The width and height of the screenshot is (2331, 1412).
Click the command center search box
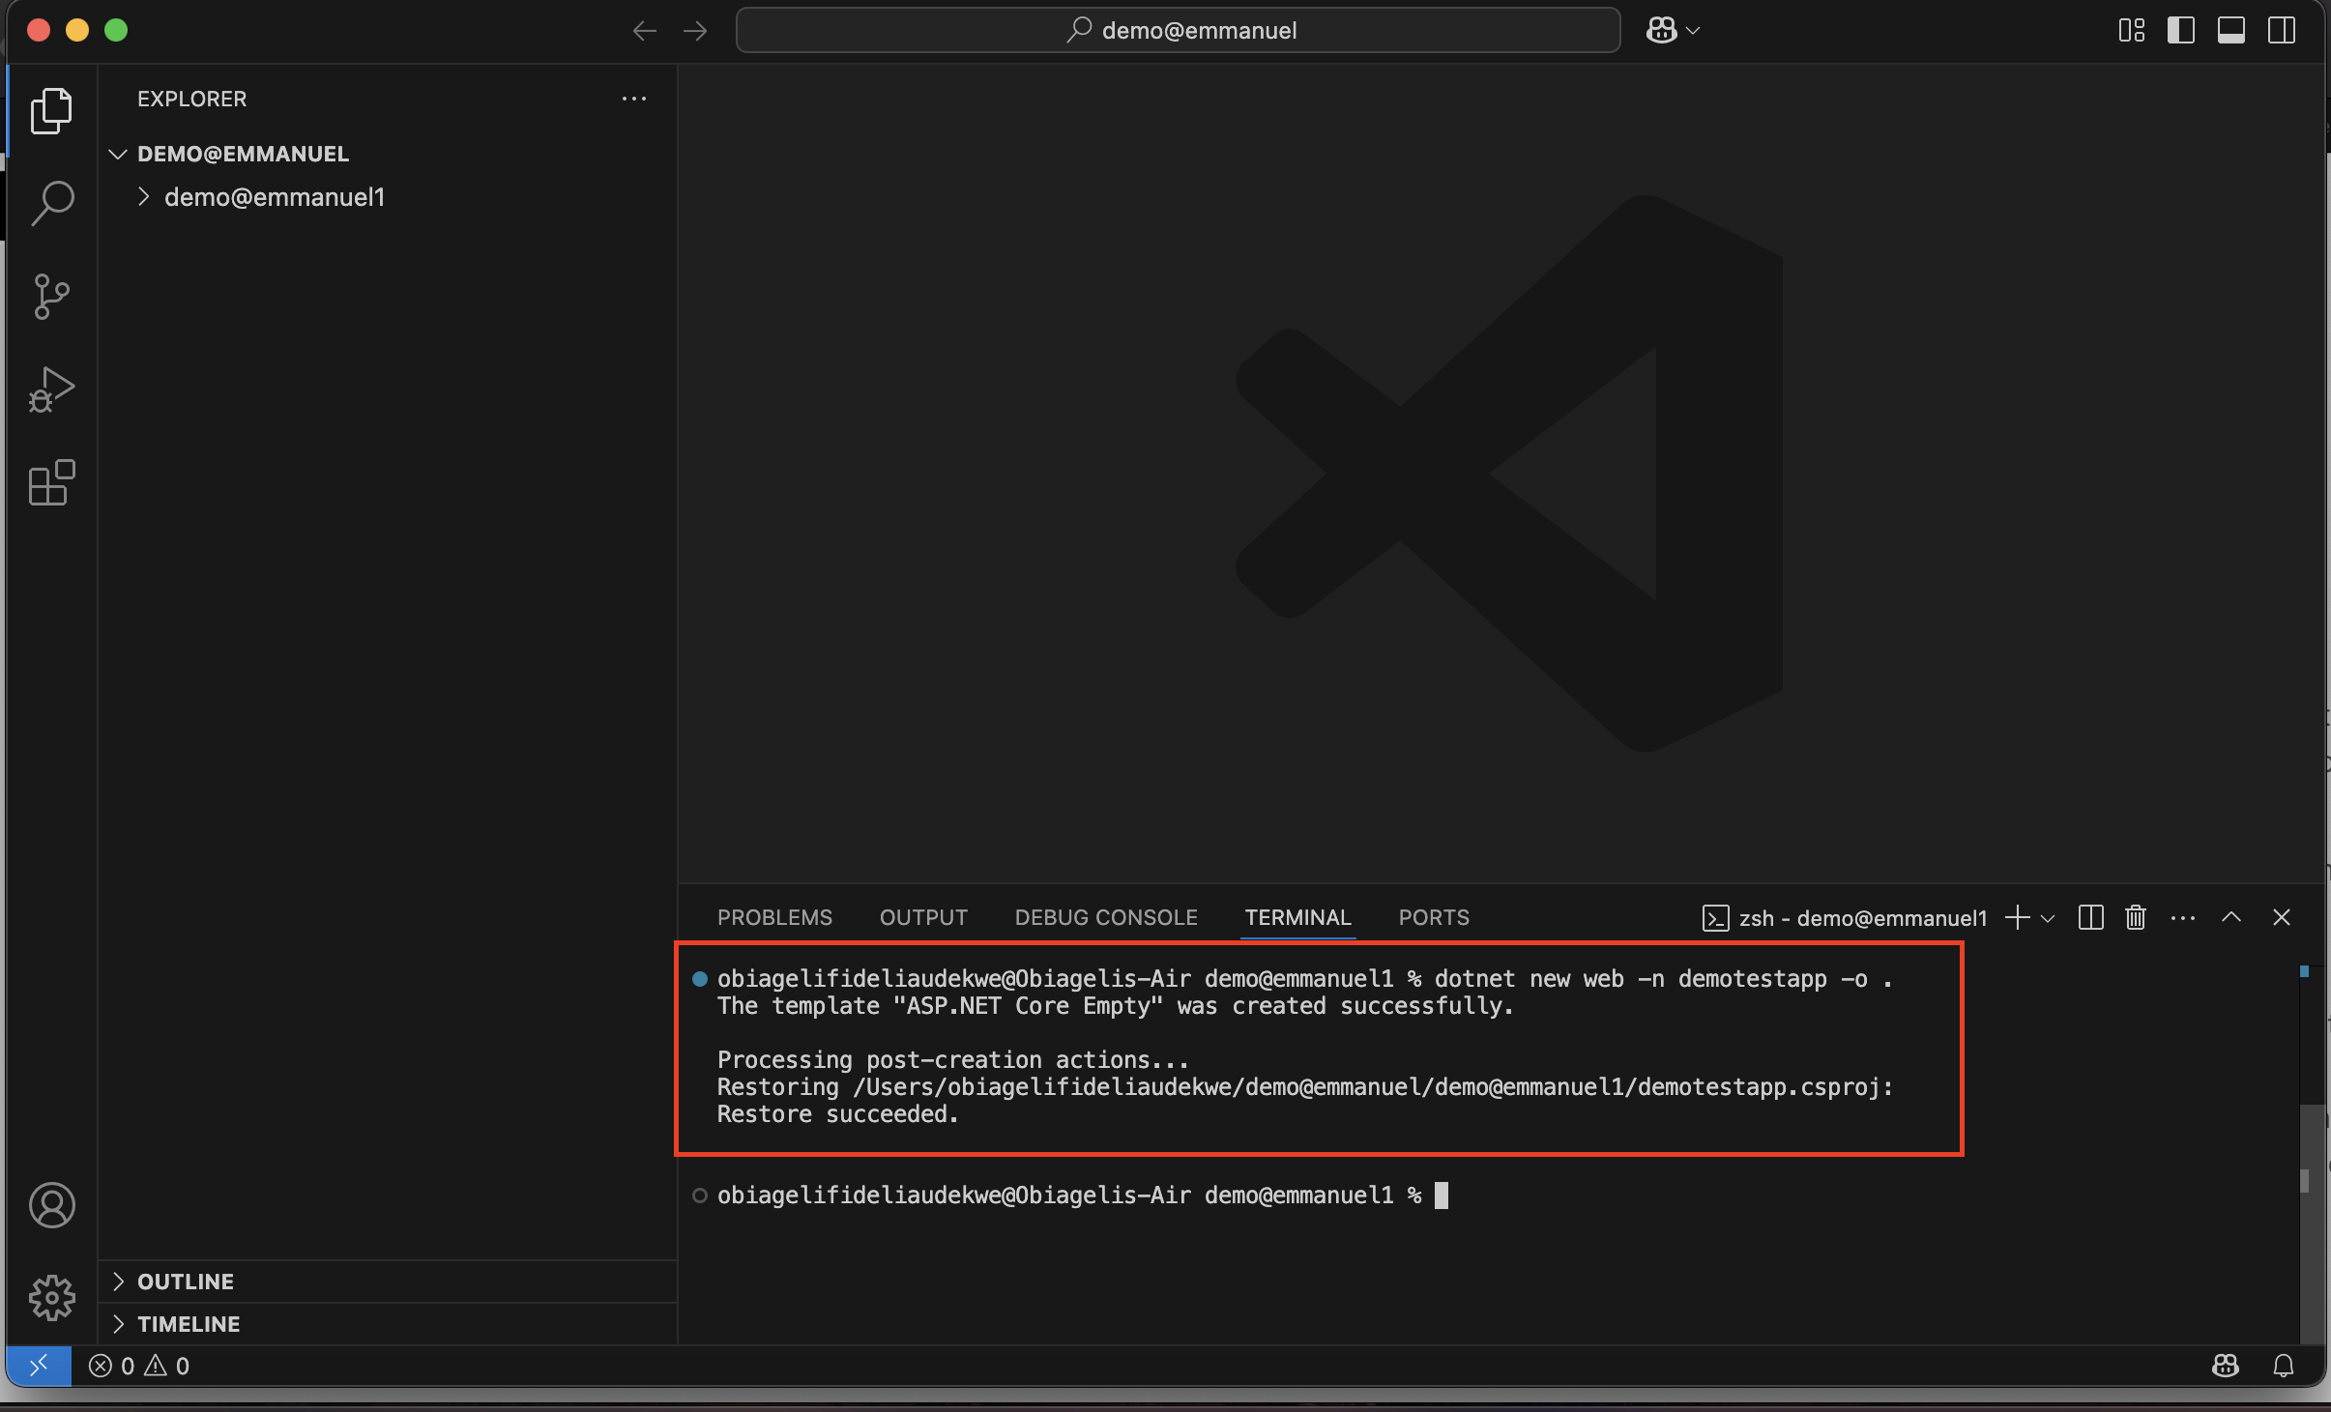tap(1178, 31)
